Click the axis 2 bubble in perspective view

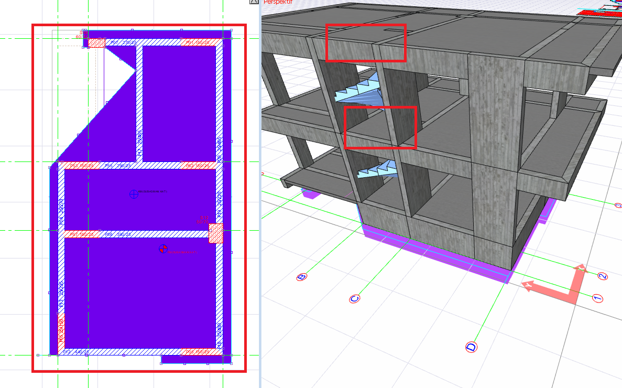[603, 276]
